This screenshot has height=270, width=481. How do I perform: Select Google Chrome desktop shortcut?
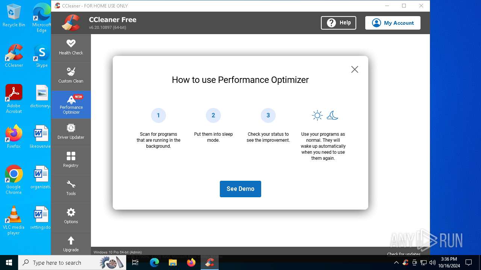point(14,180)
